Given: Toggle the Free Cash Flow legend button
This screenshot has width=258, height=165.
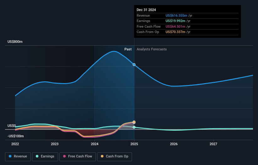Looking at the screenshot, I should coord(78,156).
